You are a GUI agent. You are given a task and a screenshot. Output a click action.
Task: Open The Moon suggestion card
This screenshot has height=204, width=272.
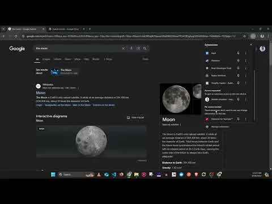pyautogui.click(x=64, y=71)
